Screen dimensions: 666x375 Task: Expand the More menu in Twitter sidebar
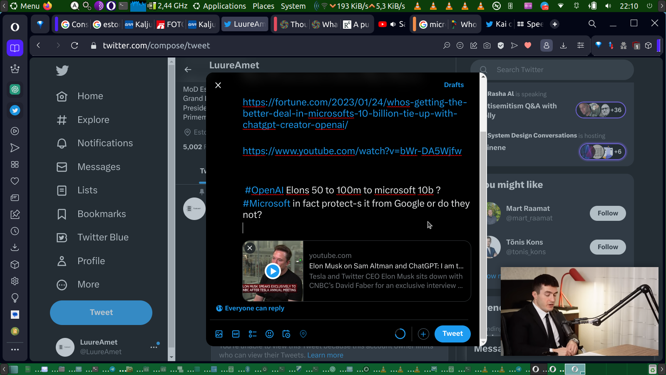point(78,285)
